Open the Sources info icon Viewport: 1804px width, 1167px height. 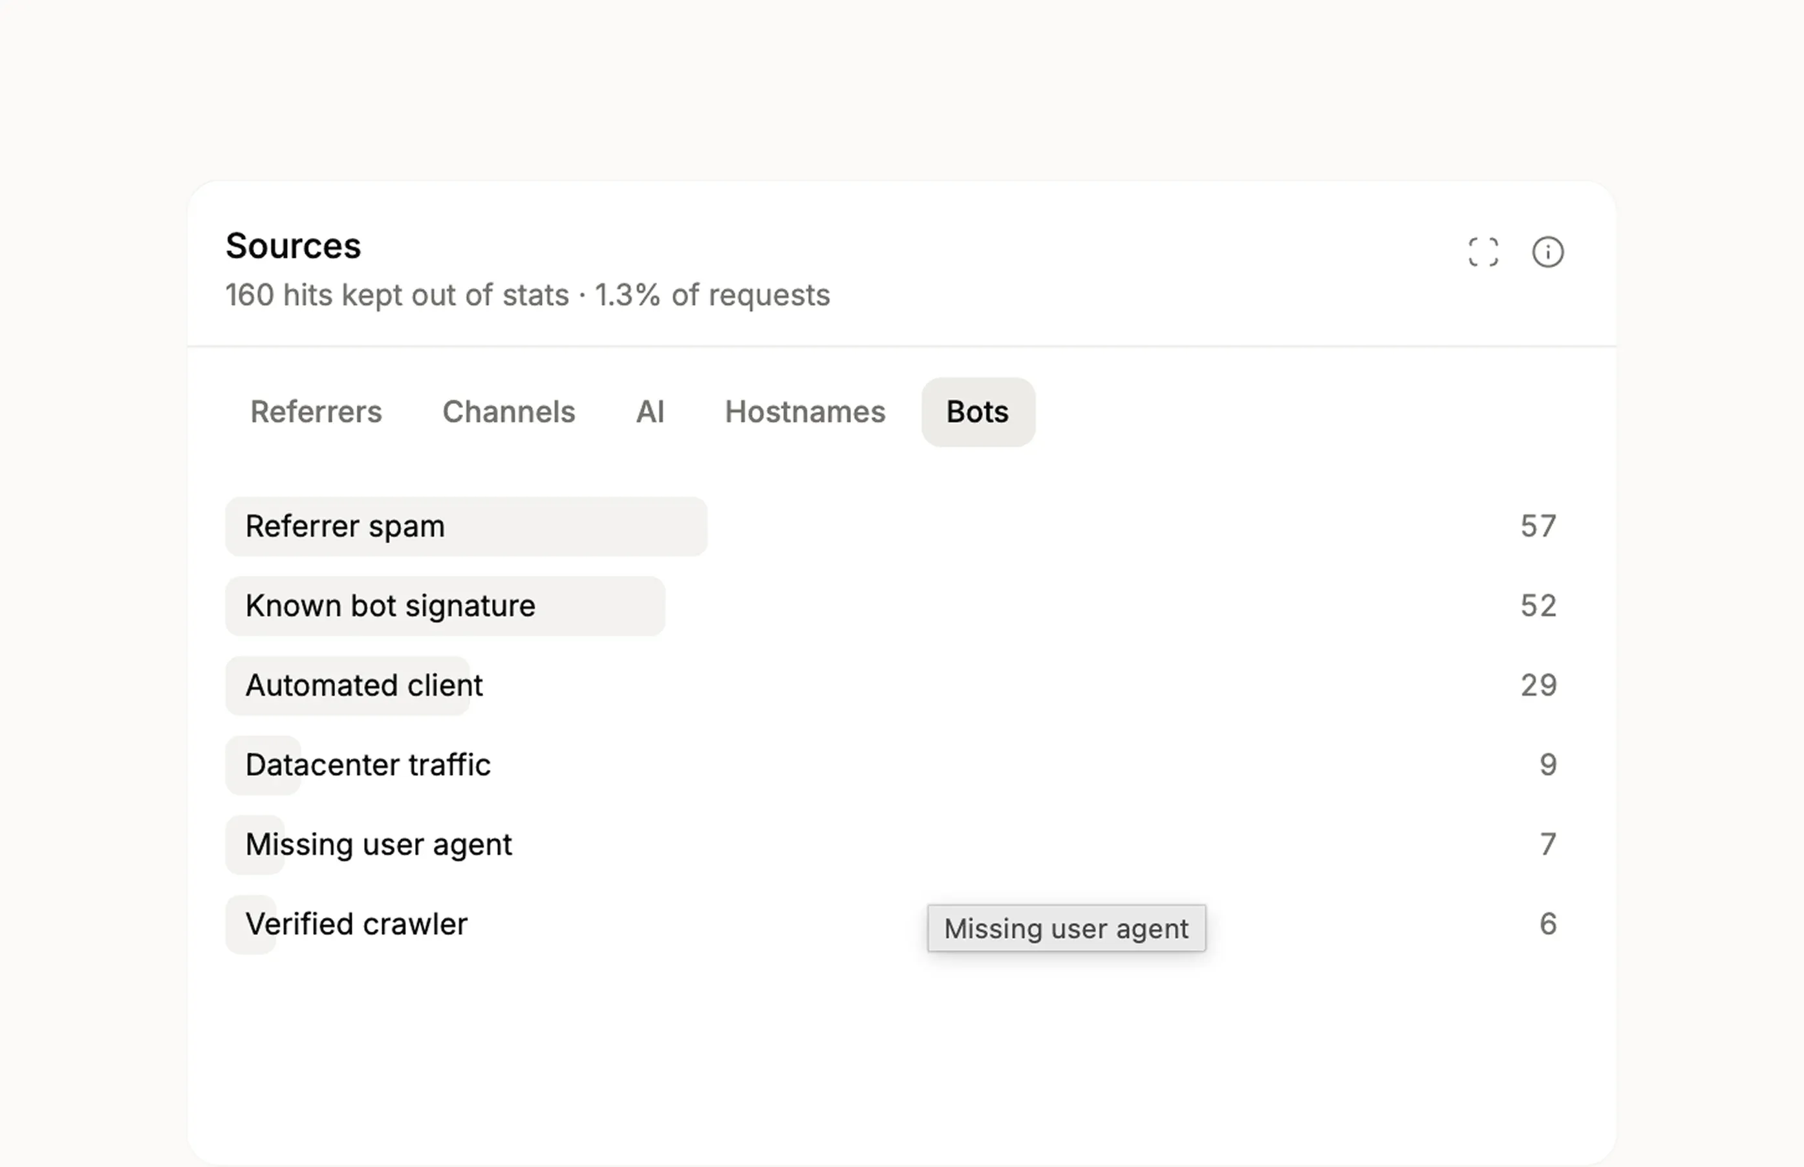(1547, 252)
